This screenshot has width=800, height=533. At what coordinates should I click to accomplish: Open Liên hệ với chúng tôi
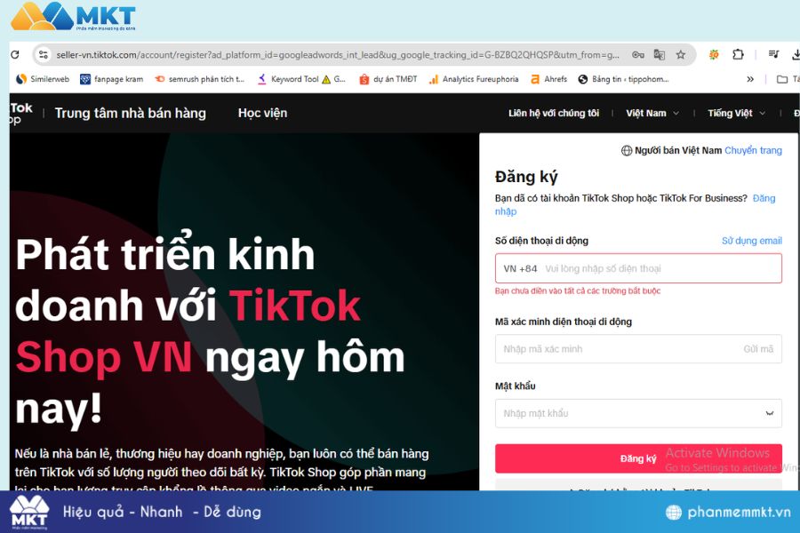coord(554,113)
